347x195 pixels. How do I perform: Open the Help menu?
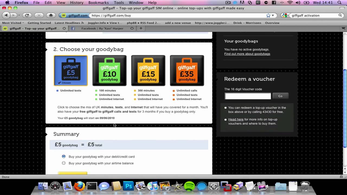152,3
